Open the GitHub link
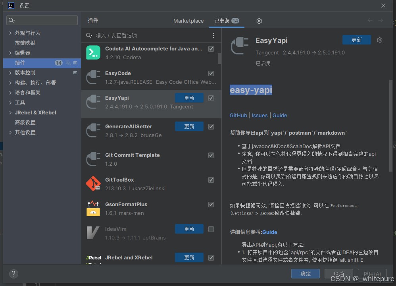Viewport: 396px width, 286px height. pyautogui.click(x=238, y=115)
